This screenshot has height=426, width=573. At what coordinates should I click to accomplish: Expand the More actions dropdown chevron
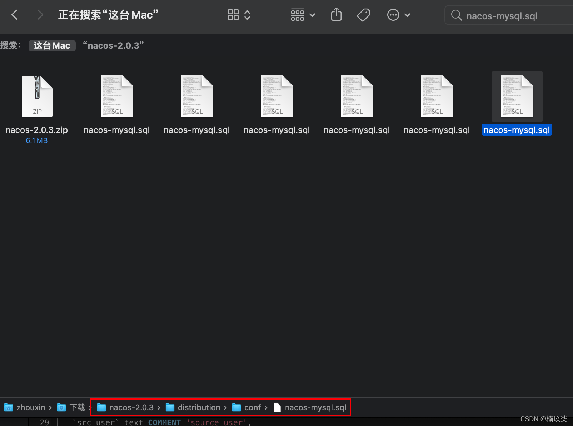pyautogui.click(x=408, y=15)
